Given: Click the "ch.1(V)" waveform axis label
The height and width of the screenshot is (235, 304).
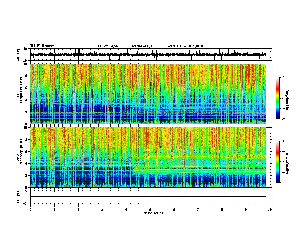Looking at the screenshot, I should click(18, 55).
